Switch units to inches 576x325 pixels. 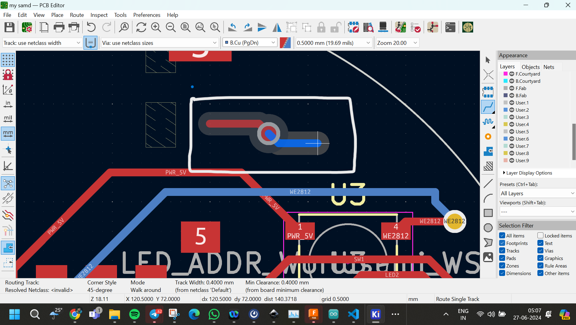coord(8,104)
